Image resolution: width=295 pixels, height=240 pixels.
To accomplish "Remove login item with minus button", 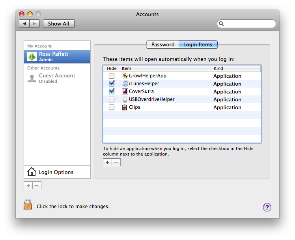I will pyautogui.click(x=116, y=162).
